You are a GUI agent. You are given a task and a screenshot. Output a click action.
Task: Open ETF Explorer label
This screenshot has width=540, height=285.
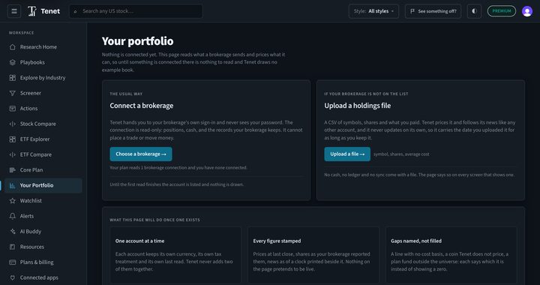click(34, 139)
